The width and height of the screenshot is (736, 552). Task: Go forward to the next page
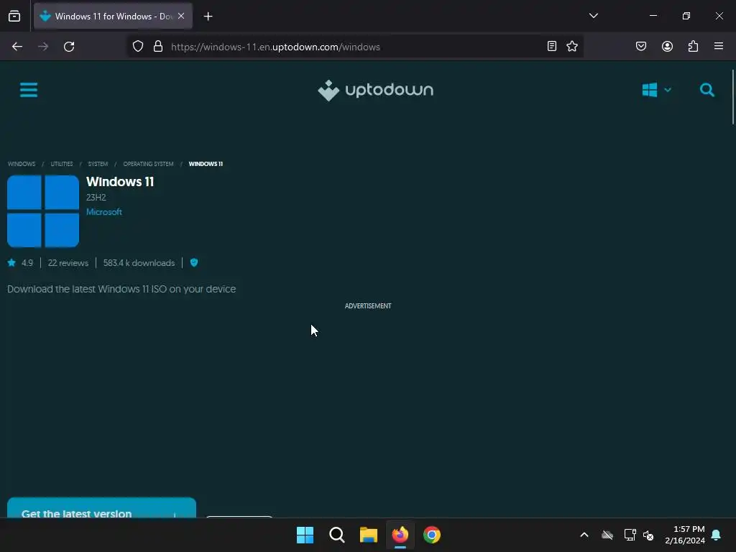tap(43, 47)
